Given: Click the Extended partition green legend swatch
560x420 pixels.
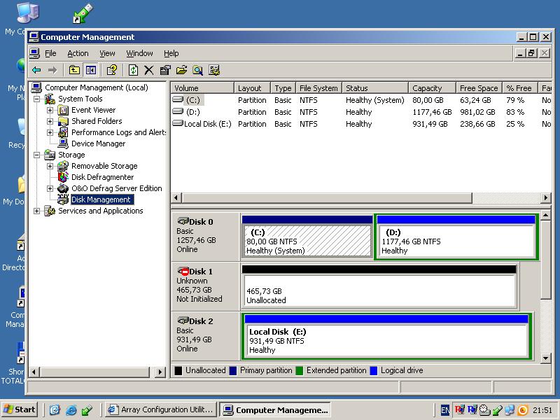Looking at the screenshot, I should (300, 371).
